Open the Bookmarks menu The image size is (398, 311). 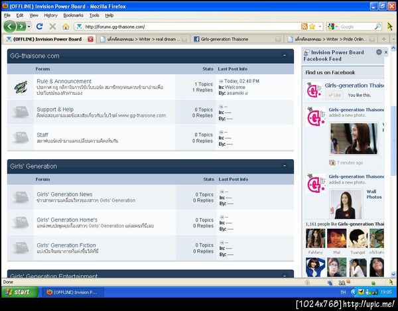point(73,15)
